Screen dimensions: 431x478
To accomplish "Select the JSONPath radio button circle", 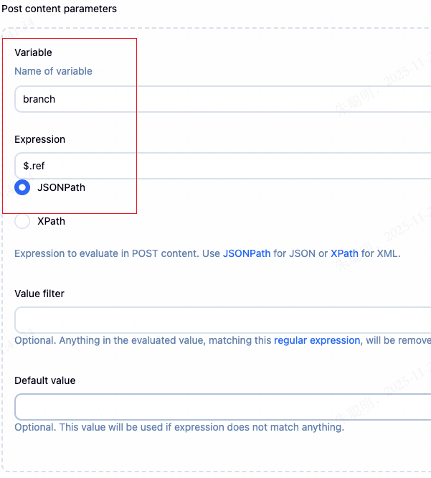I will coord(22,188).
